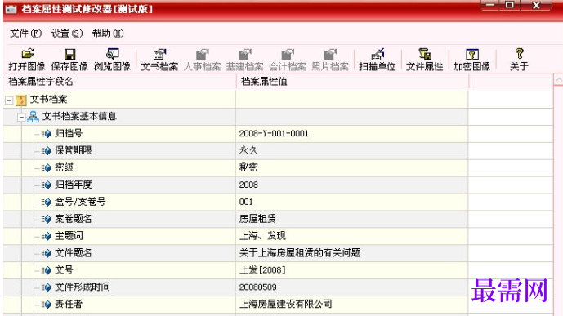Select the 文号 tree row label
The height and width of the screenshot is (316, 563).
(64, 269)
